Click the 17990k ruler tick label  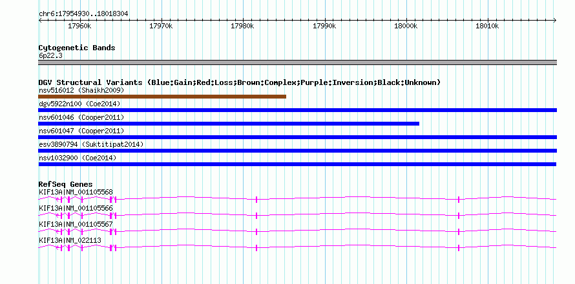tap(324, 26)
